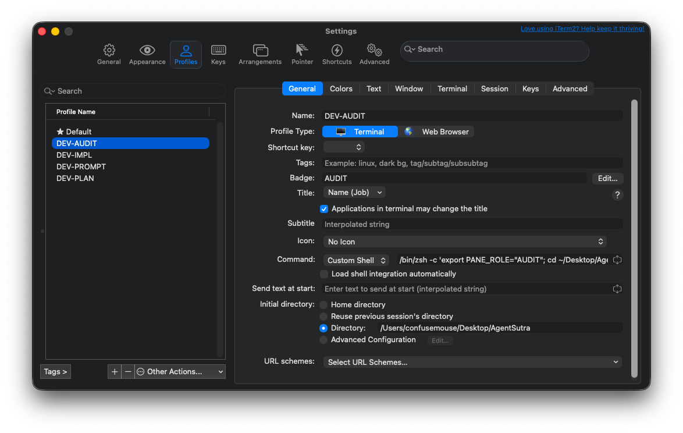Switch to the Terminal tab
This screenshot has height=433, width=683.
[452, 88]
